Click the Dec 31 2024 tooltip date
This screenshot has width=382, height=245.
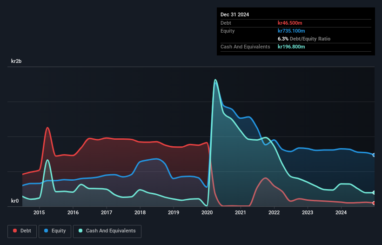coord(235,14)
